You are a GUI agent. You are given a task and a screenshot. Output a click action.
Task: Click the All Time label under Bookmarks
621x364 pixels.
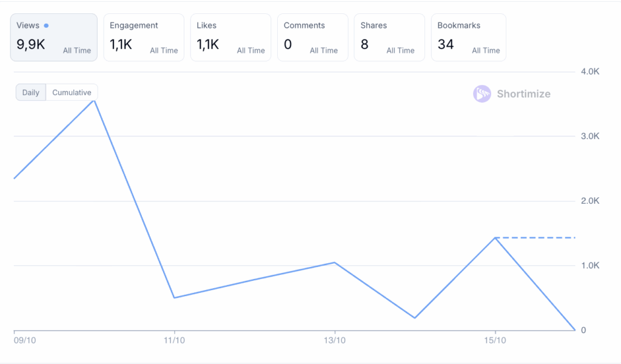486,50
